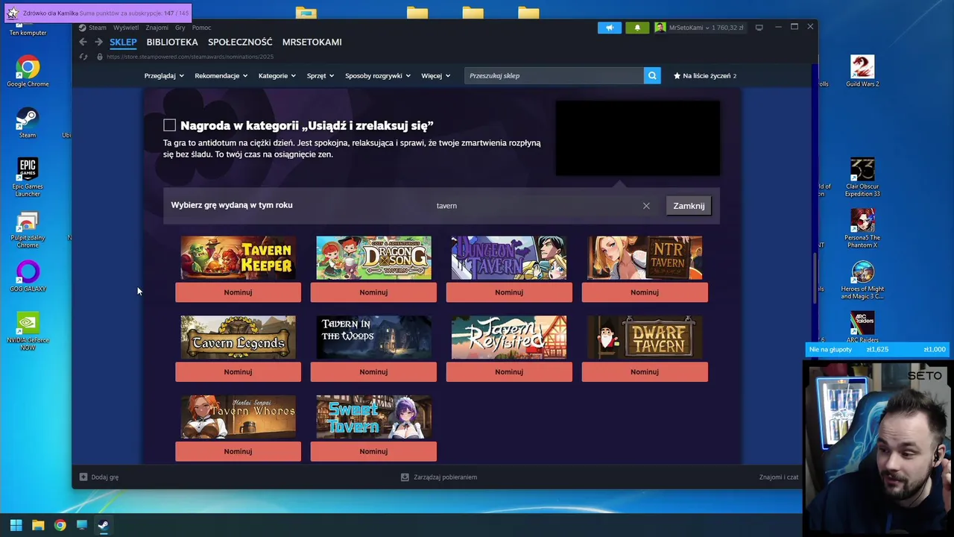Screen dimensions: 954x537
Task: Nominate NTR Tavern
Action: pos(645,292)
